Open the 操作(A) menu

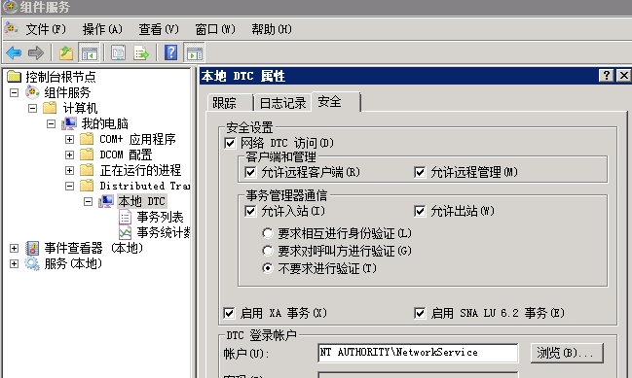pos(102,29)
